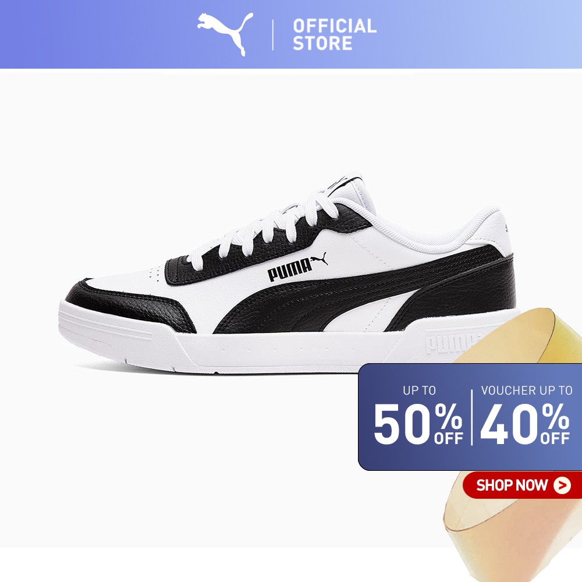Viewport: 582px width, 582px height.
Task: Click the black toe cap of shoe
Action: 130,306
